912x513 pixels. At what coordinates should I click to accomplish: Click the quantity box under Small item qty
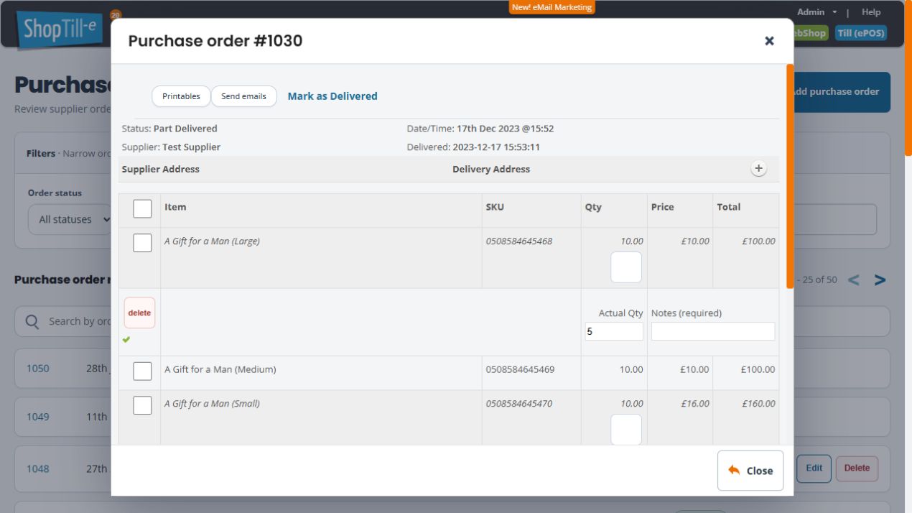click(x=626, y=429)
